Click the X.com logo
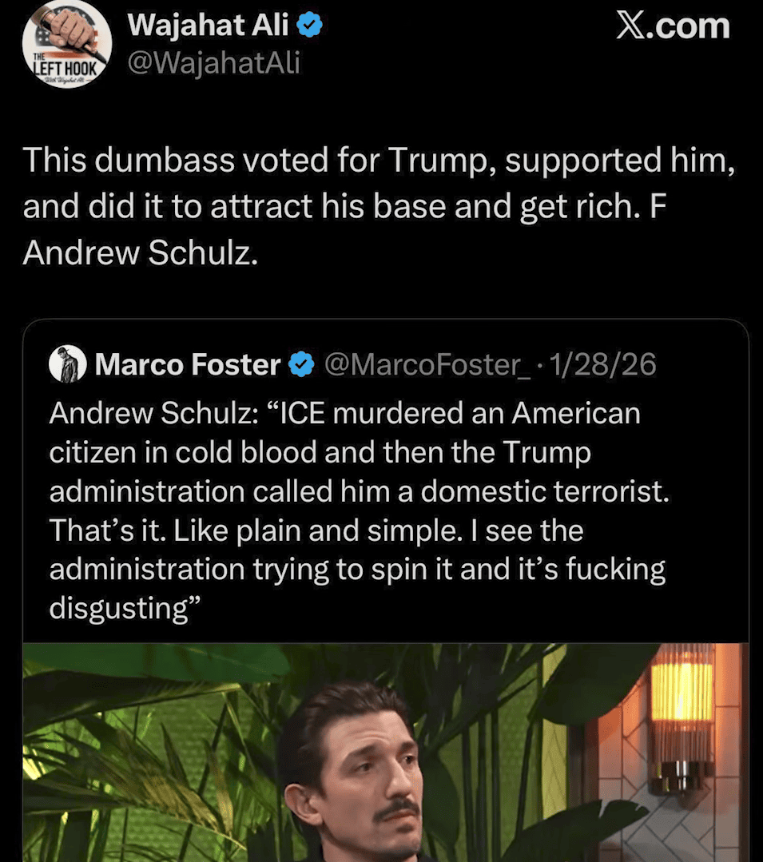This screenshot has width=763, height=862. click(672, 26)
